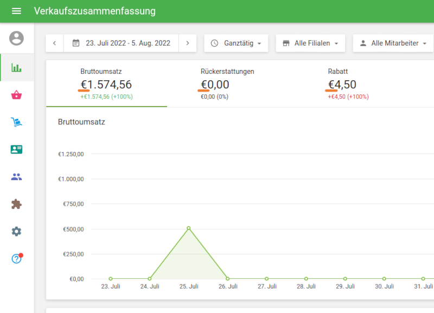The width and height of the screenshot is (434, 313).
Task: Expand the Ganztätig time dropdown
Action: pyautogui.click(x=236, y=43)
